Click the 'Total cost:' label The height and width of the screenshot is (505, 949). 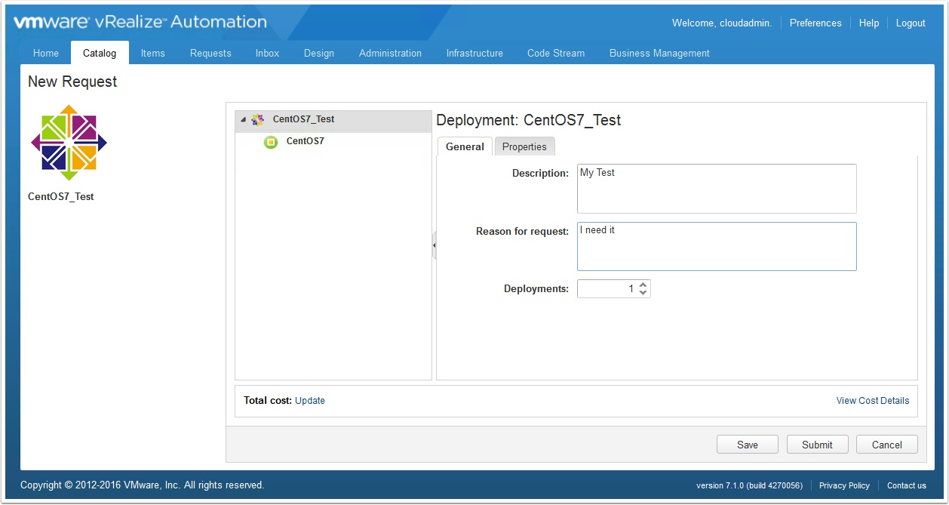268,401
